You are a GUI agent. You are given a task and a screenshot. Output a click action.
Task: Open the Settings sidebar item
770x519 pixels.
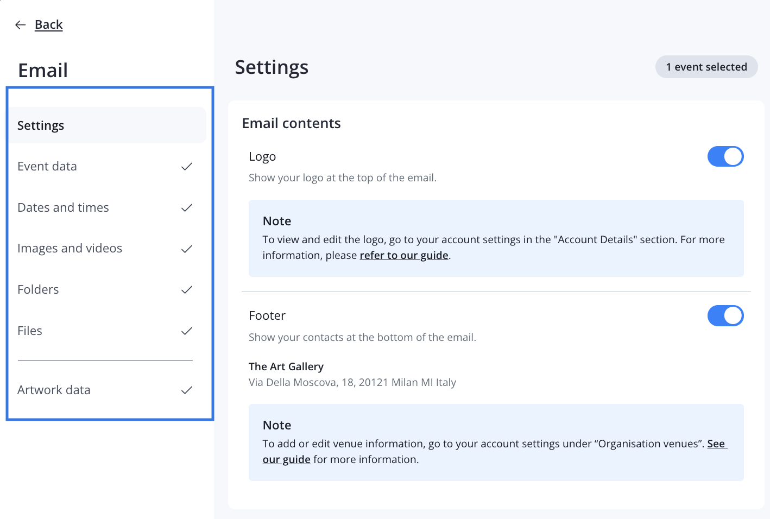(41, 126)
